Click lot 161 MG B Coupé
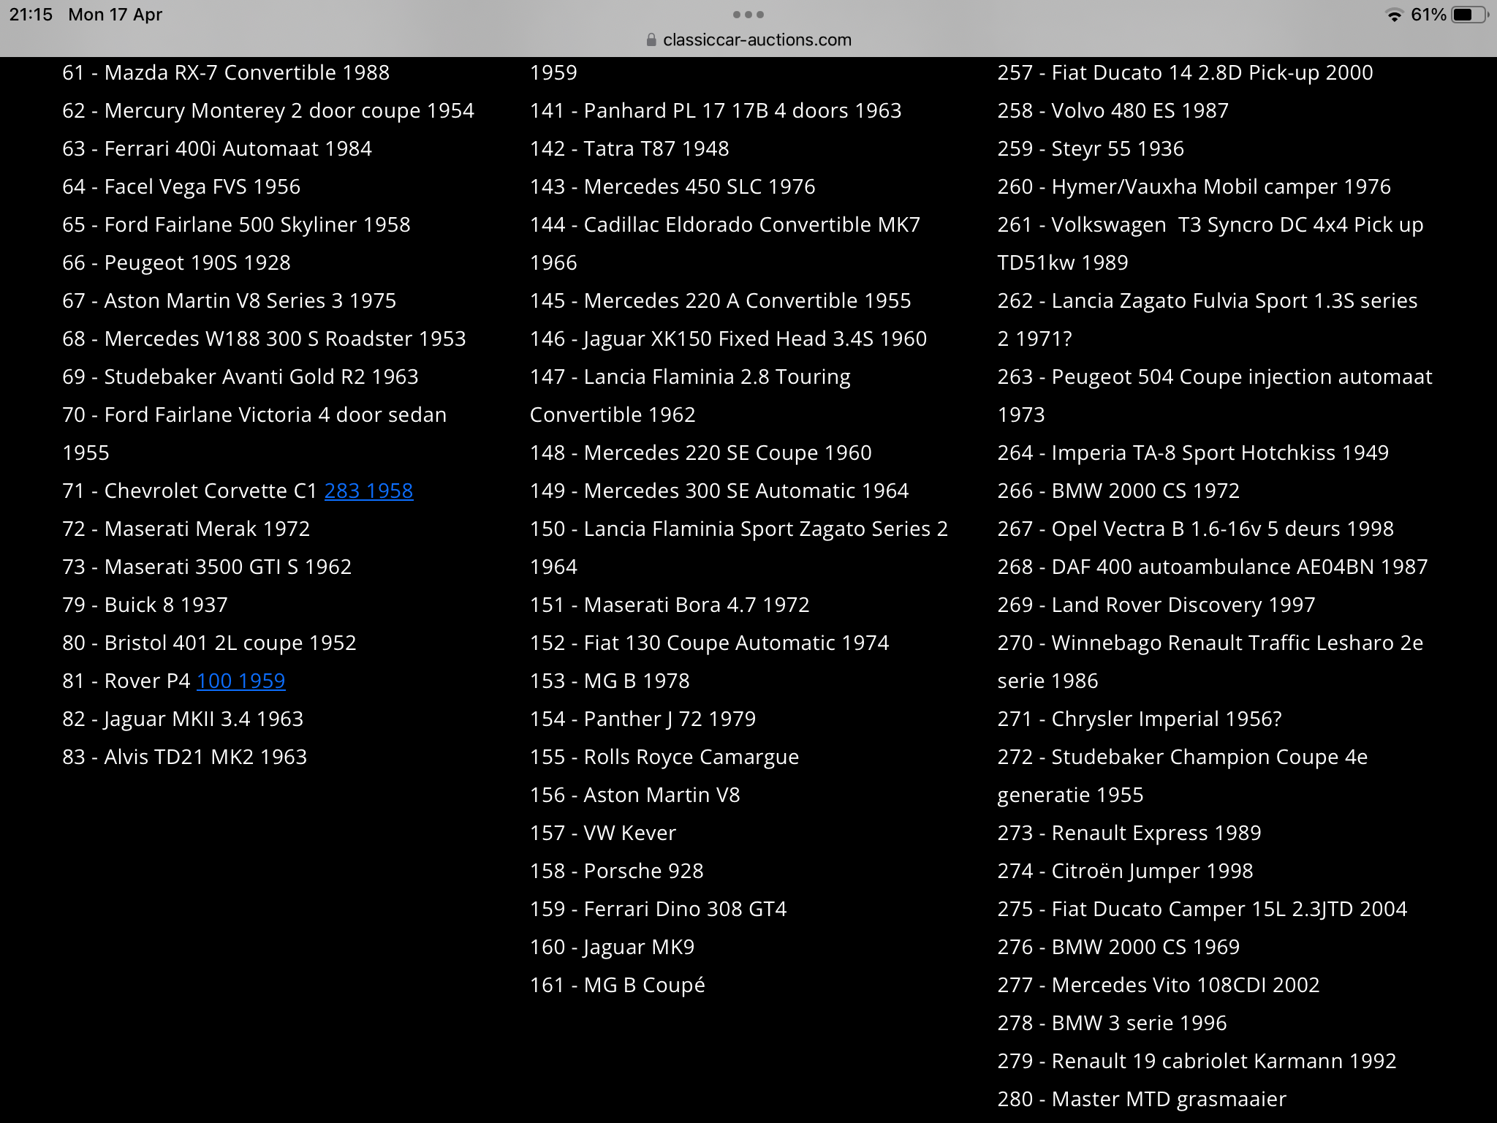The height and width of the screenshot is (1123, 1497). click(618, 985)
